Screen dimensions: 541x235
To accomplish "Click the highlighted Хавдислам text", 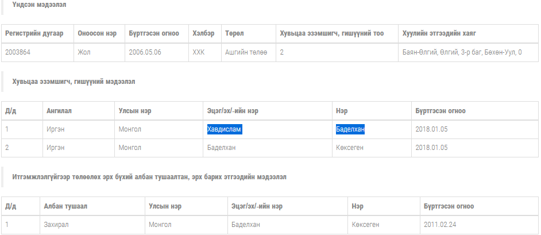I will coord(225,129).
